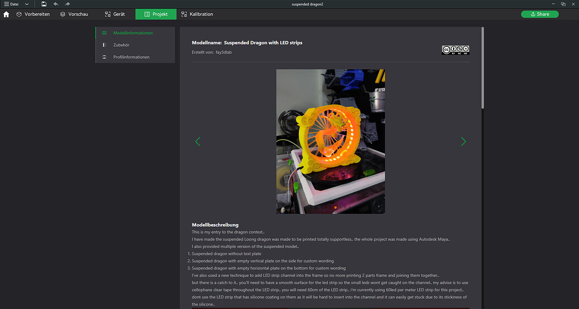
Task: Expand the dropdown arrow next to Datei
Action: pos(27,4)
